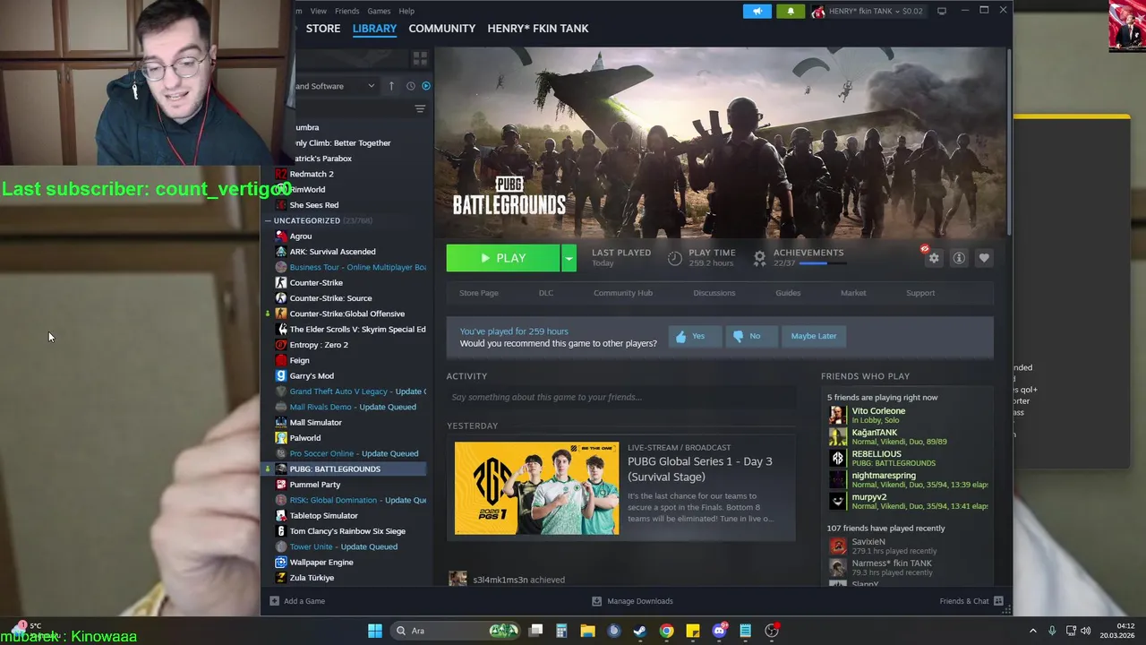Open Friends & Chat panel

point(971,601)
